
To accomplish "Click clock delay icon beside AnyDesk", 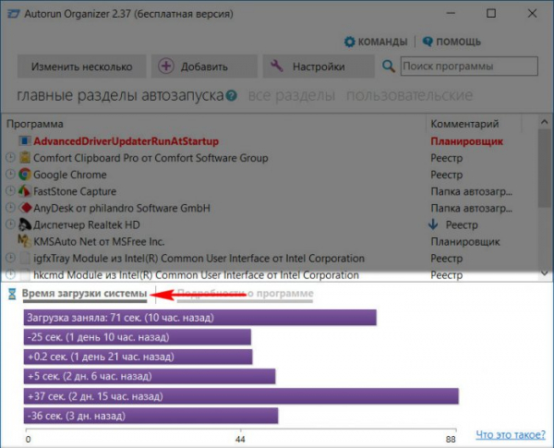I will (10, 207).
